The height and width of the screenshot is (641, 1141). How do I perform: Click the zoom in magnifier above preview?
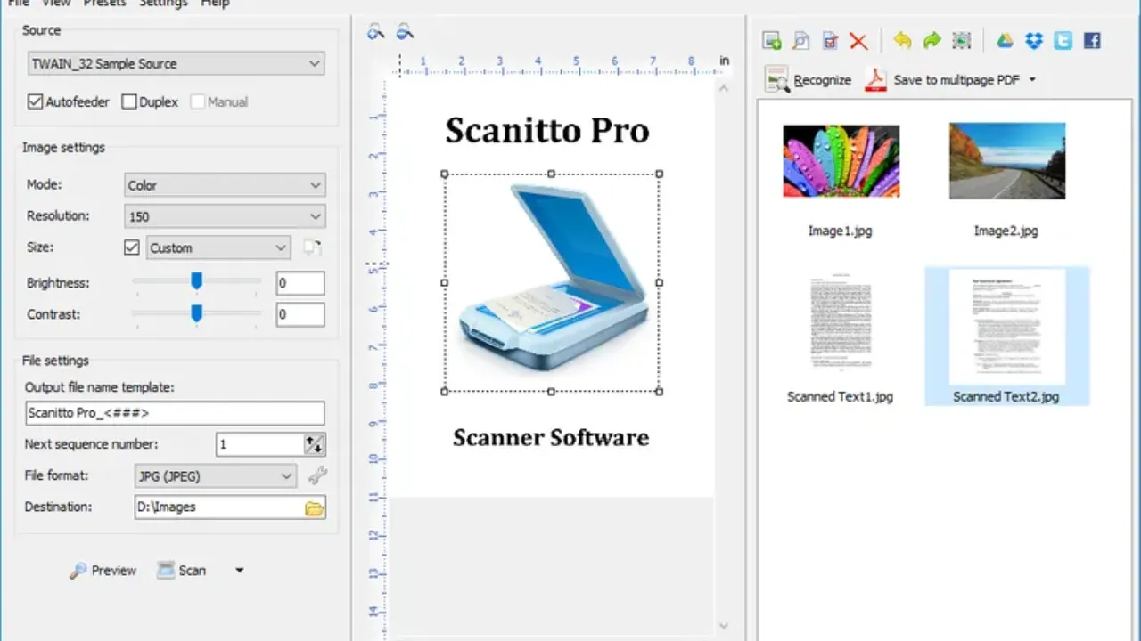[x=376, y=32]
